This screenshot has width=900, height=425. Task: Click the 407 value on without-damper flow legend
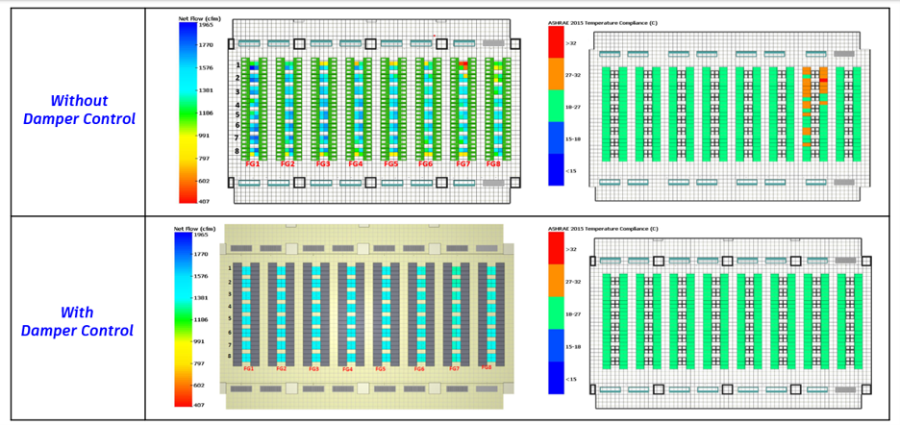click(x=205, y=202)
